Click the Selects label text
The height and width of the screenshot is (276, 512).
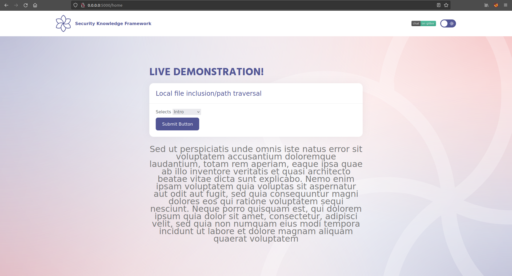tap(163, 112)
